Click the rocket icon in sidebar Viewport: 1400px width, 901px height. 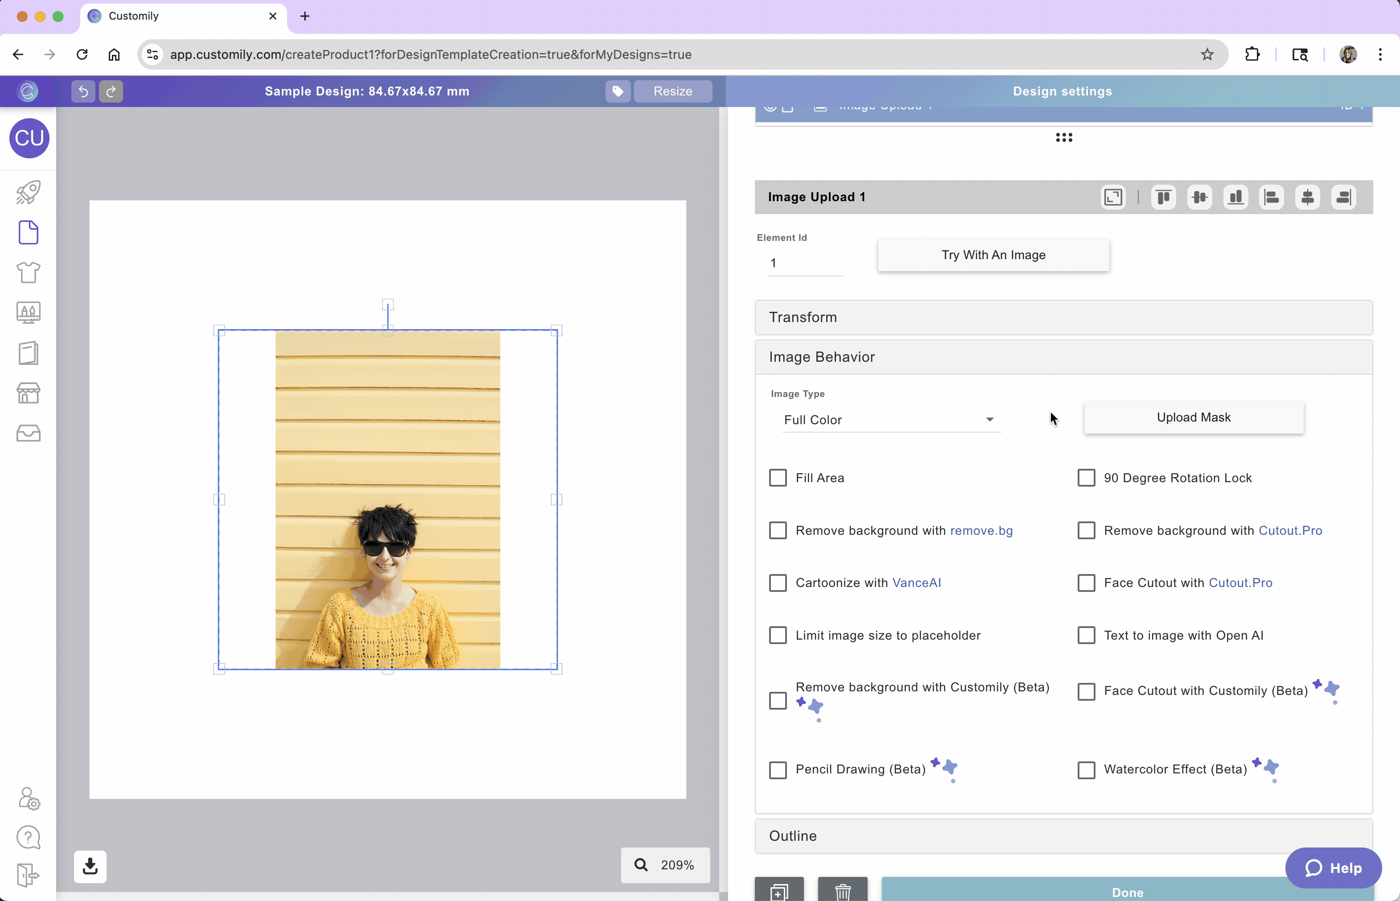click(28, 192)
